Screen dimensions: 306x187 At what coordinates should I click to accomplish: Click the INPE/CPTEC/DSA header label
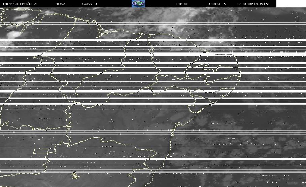pos(20,4)
